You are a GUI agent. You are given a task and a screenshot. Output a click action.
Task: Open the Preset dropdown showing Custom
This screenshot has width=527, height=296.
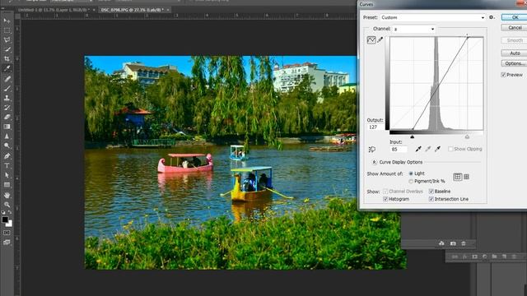433,17
